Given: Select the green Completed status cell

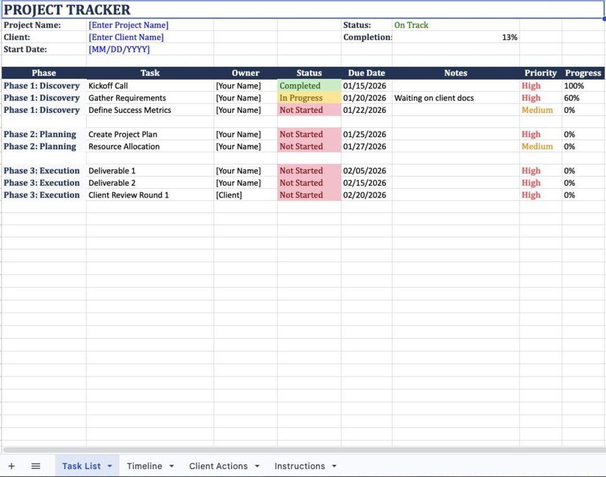Looking at the screenshot, I should point(309,86).
